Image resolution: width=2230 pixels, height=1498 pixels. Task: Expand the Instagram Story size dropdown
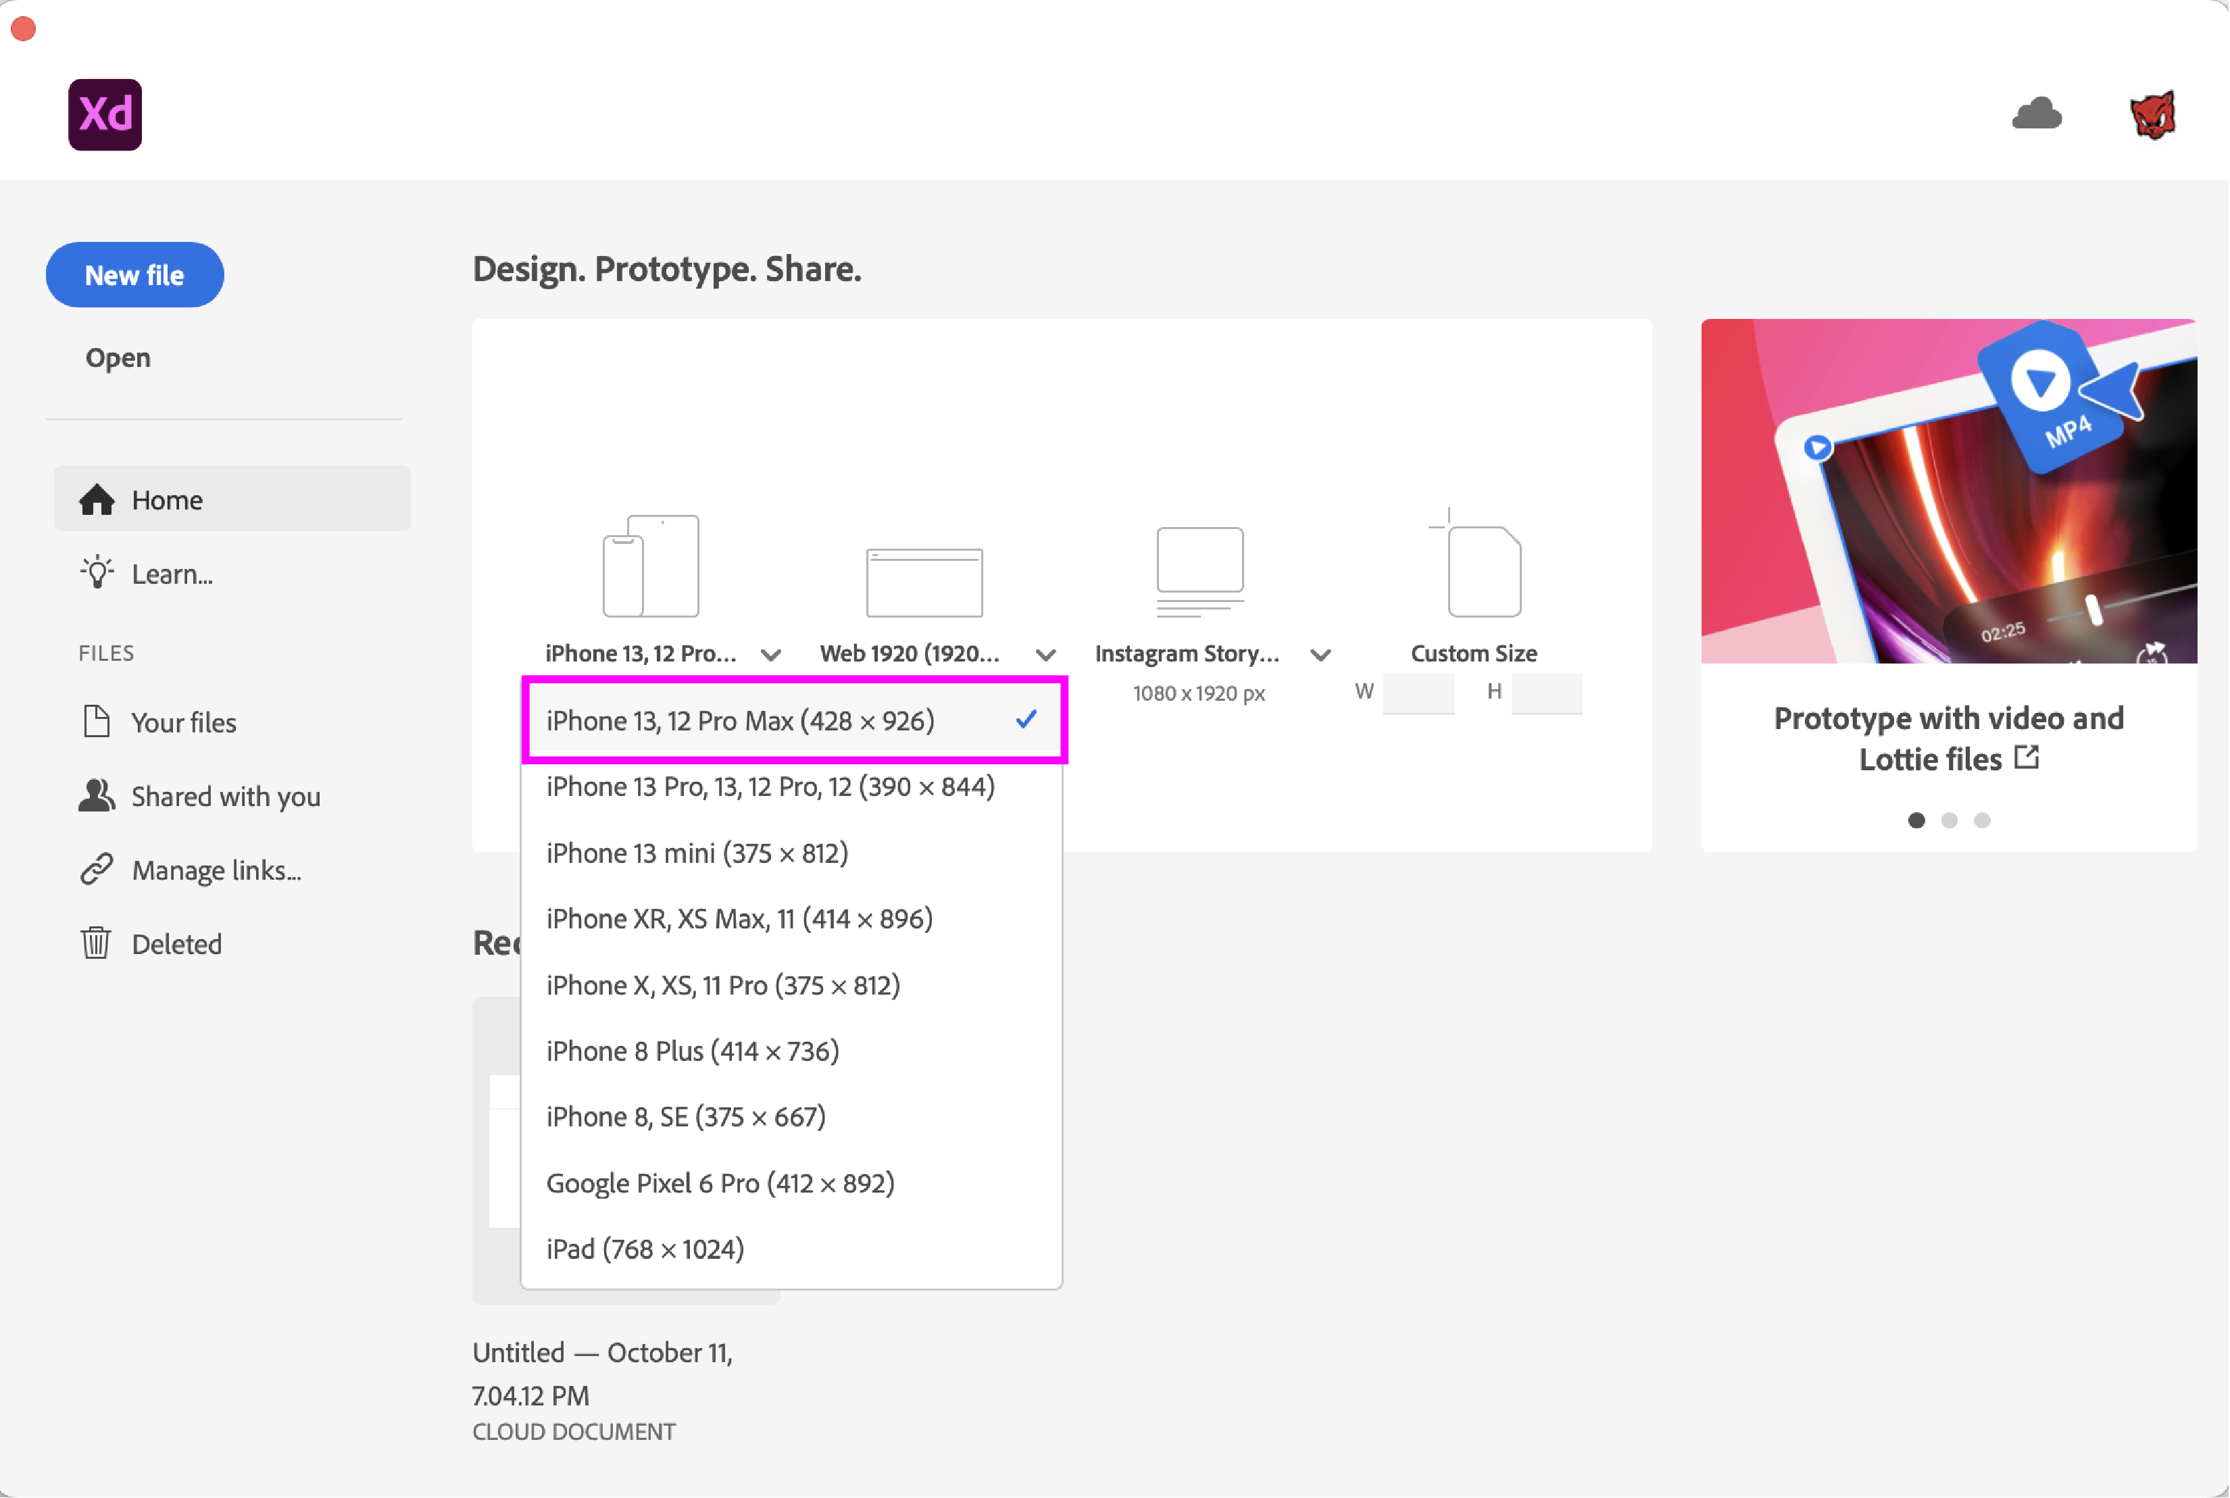coord(1320,655)
